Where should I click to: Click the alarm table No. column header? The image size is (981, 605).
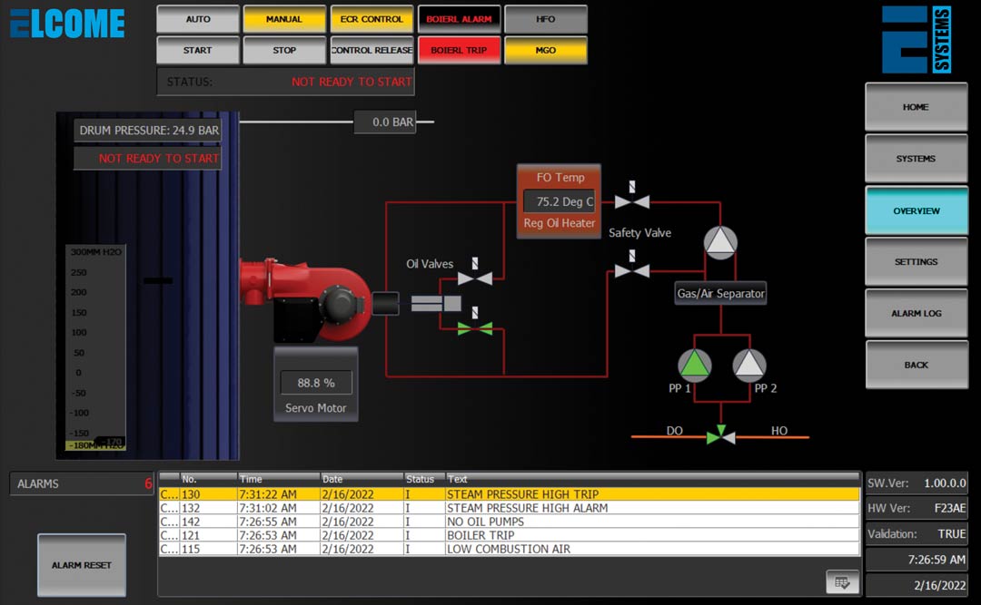click(x=208, y=480)
